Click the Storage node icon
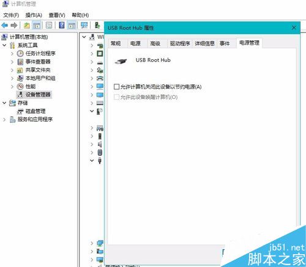306x267 pixels. click(x=12, y=103)
